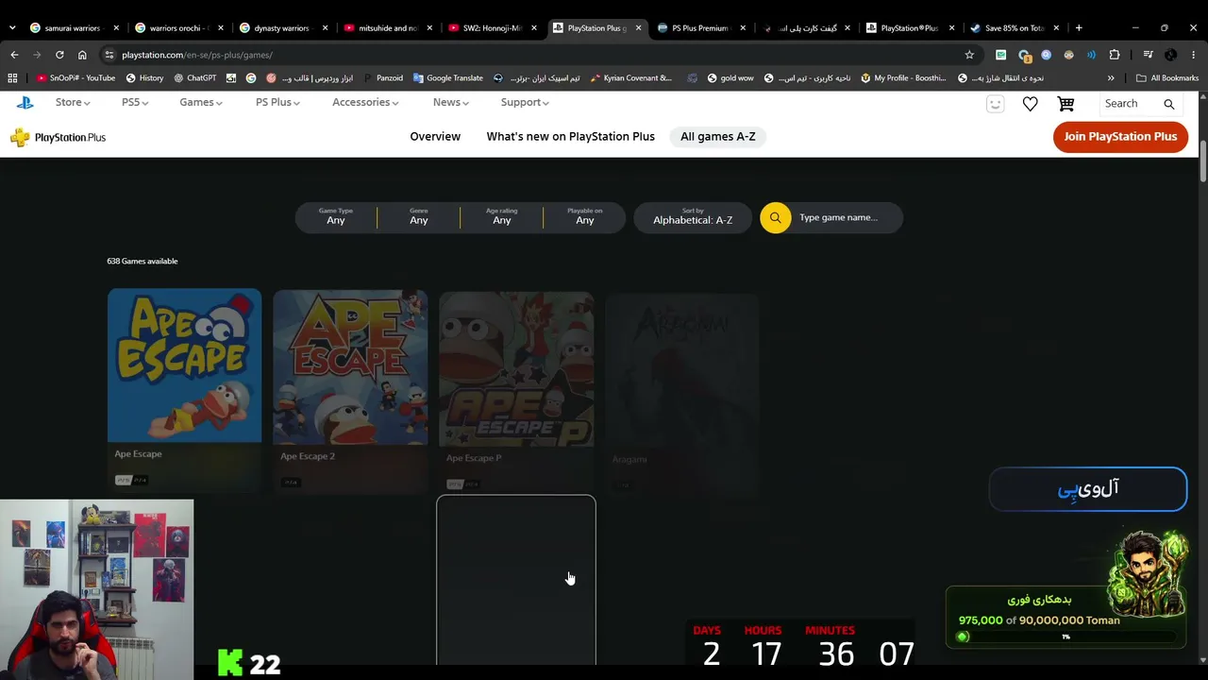Switch to the samurai warriors browser tab
The width and height of the screenshot is (1208, 680).
[72, 28]
